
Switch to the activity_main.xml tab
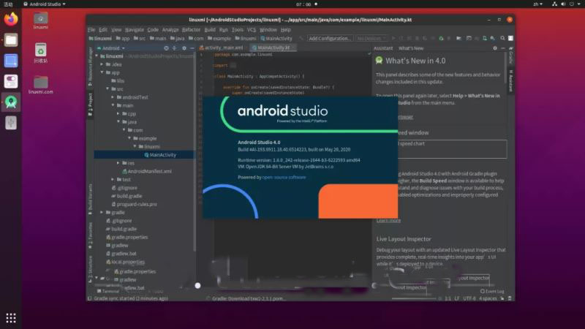pyautogui.click(x=223, y=48)
